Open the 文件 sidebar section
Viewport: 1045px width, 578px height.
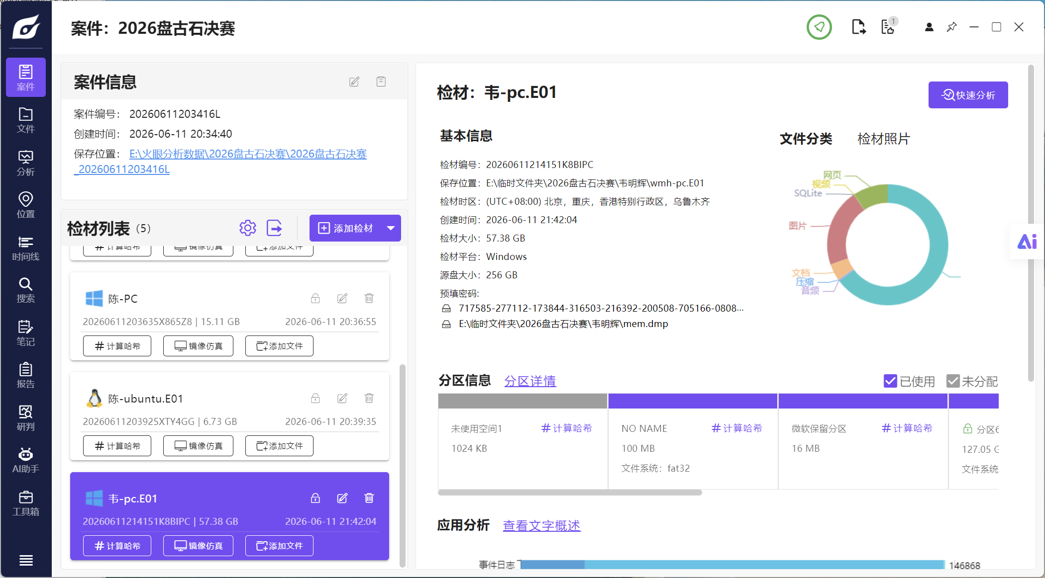click(26, 120)
